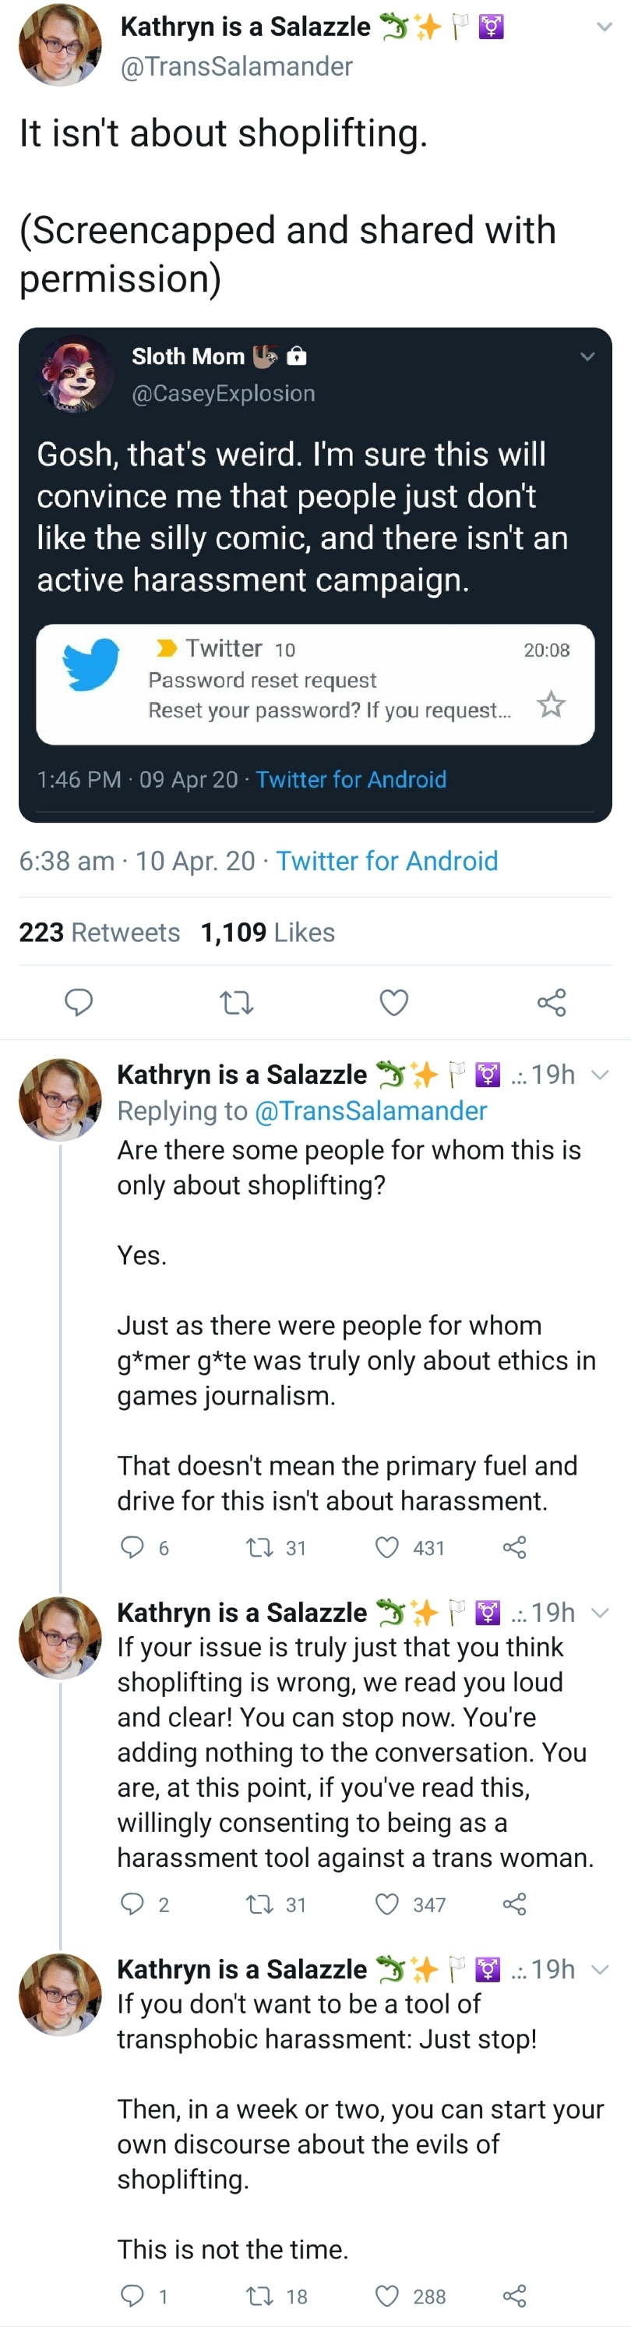Share the main tweet via share icon
Viewport: 631px width, 2327px height.
(x=552, y=1002)
